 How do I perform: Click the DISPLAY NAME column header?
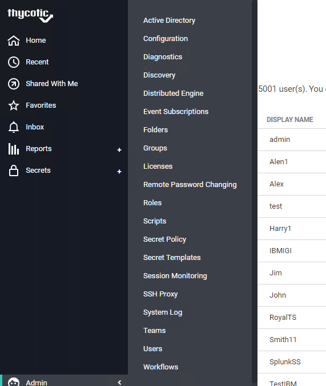point(290,120)
